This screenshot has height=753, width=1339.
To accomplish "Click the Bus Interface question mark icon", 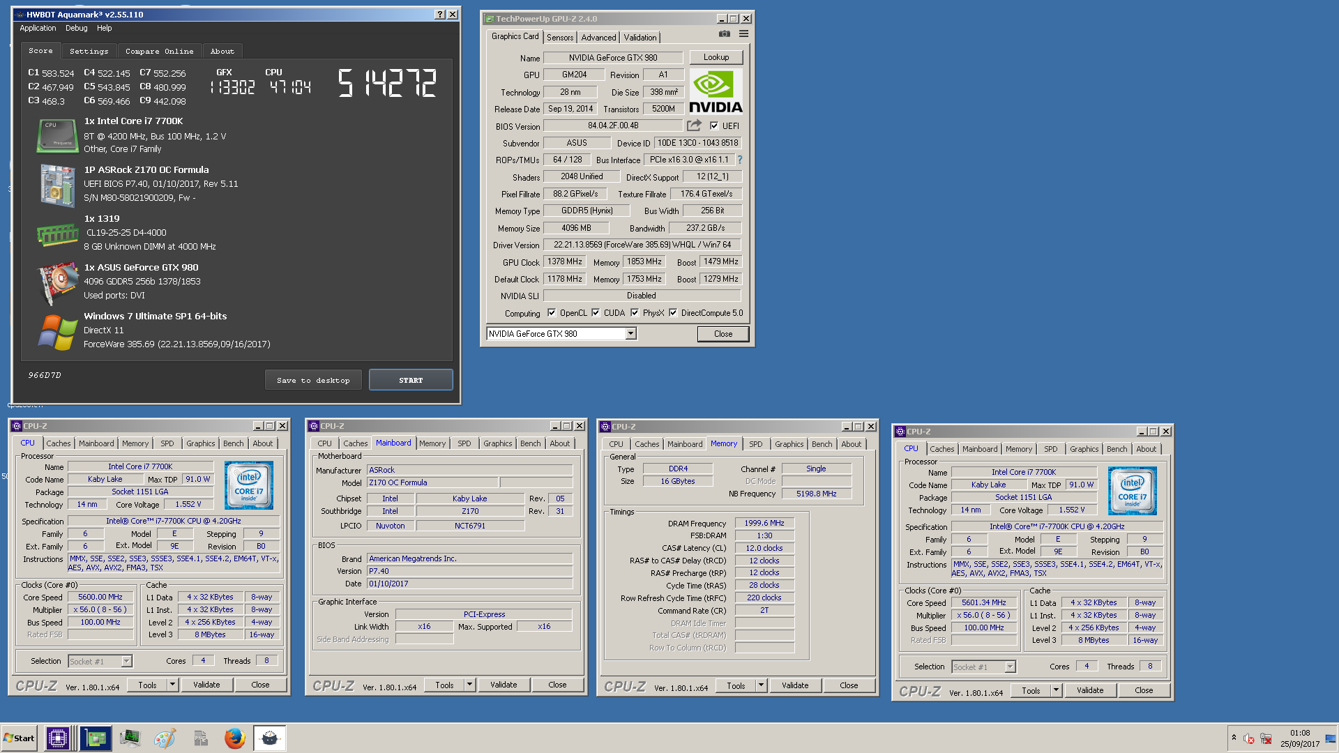I will (x=740, y=160).
